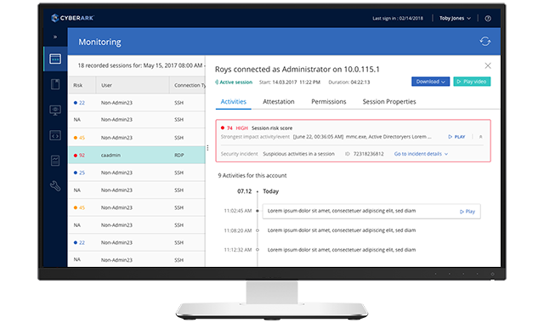Image resolution: width=544 pixels, height=323 pixels.
Task: Click the 11:08:20 AM timeline marker
Action: tap(257, 230)
